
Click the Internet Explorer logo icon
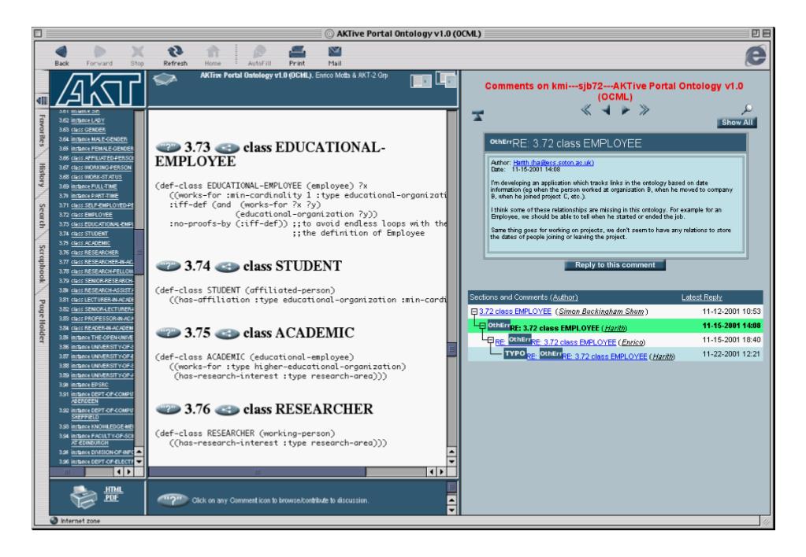pos(755,55)
